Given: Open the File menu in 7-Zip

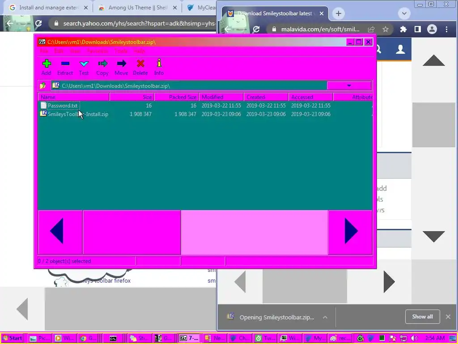Looking at the screenshot, I should 44,51.
